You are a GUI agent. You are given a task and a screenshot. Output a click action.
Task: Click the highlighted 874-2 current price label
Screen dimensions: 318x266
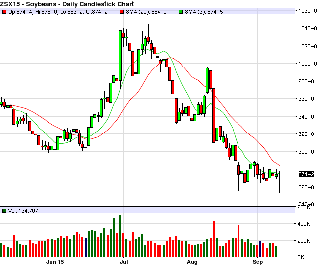click(306, 174)
